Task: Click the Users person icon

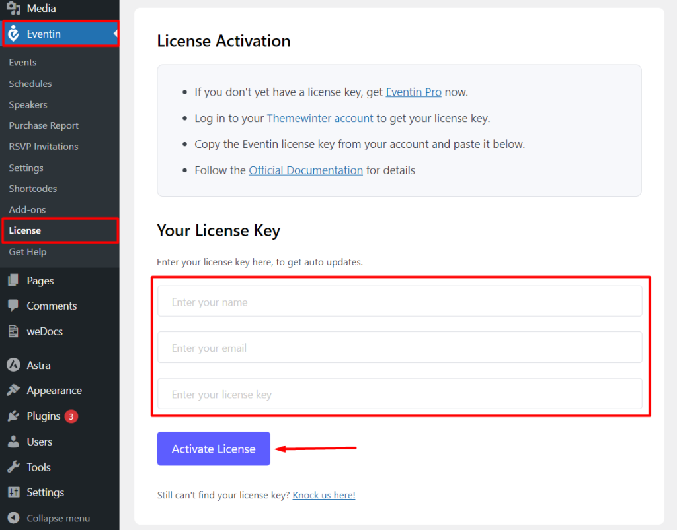Action: coord(13,442)
